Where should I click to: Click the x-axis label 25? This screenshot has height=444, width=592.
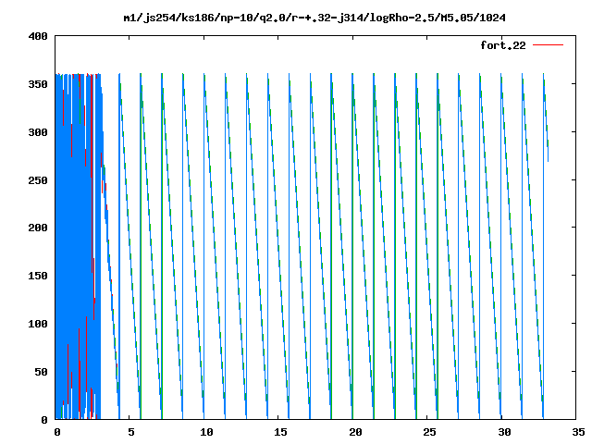[429, 432]
